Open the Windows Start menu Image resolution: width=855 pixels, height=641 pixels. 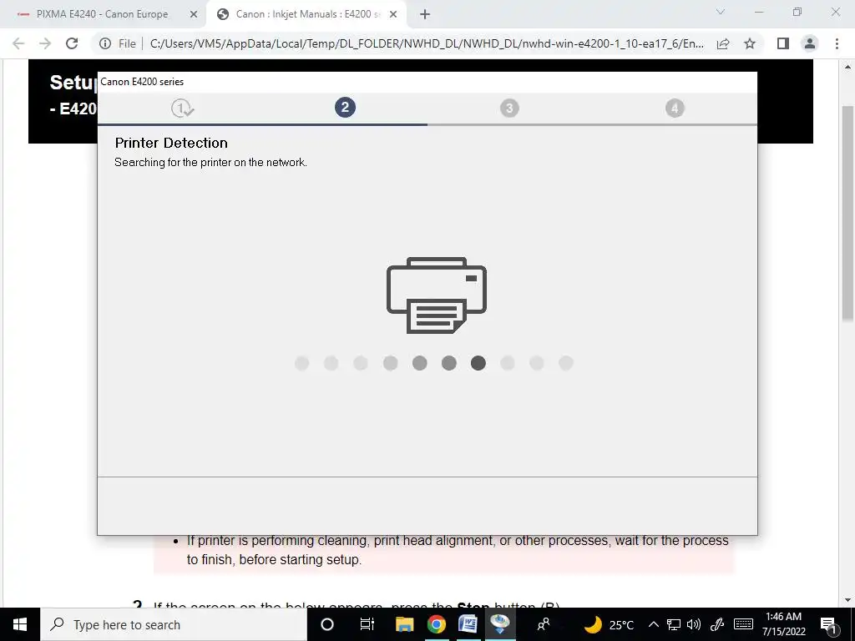point(20,624)
